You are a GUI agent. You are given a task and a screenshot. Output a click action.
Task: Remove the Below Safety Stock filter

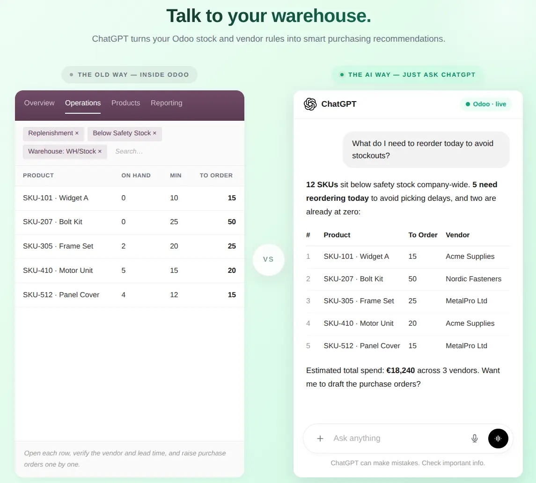click(x=154, y=133)
